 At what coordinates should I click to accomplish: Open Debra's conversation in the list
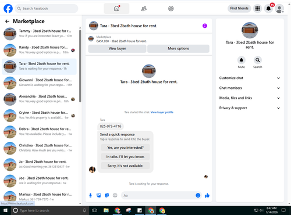(x=39, y=132)
